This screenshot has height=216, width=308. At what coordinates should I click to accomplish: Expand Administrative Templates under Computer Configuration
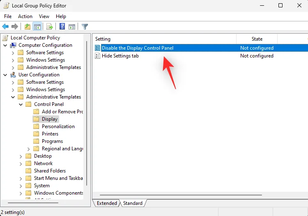[13, 68]
